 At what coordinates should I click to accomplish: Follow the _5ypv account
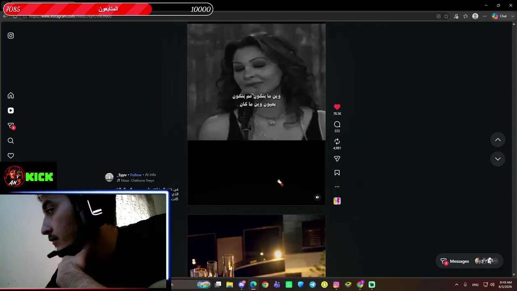coord(136,175)
